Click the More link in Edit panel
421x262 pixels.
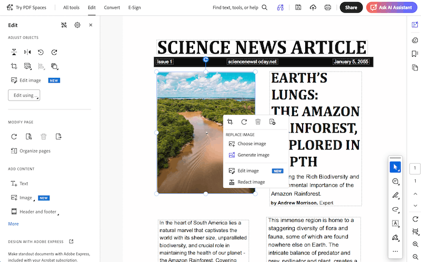pos(14,224)
